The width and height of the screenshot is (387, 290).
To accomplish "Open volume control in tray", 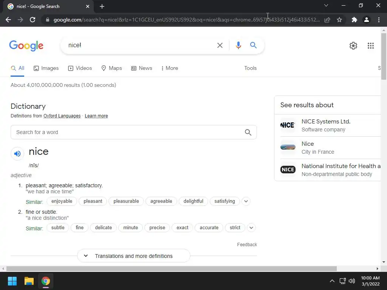I will click(352, 281).
